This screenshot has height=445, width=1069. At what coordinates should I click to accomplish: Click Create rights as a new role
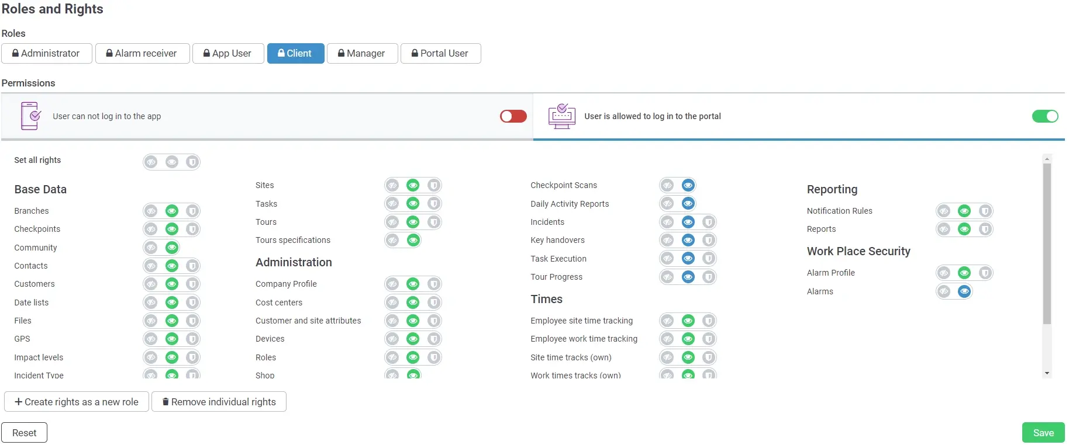(x=77, y=402)
